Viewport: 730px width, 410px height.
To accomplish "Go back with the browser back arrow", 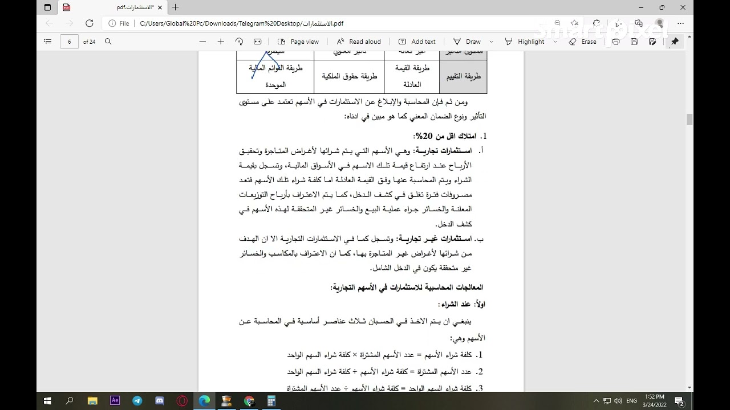I will click(49, 23).
